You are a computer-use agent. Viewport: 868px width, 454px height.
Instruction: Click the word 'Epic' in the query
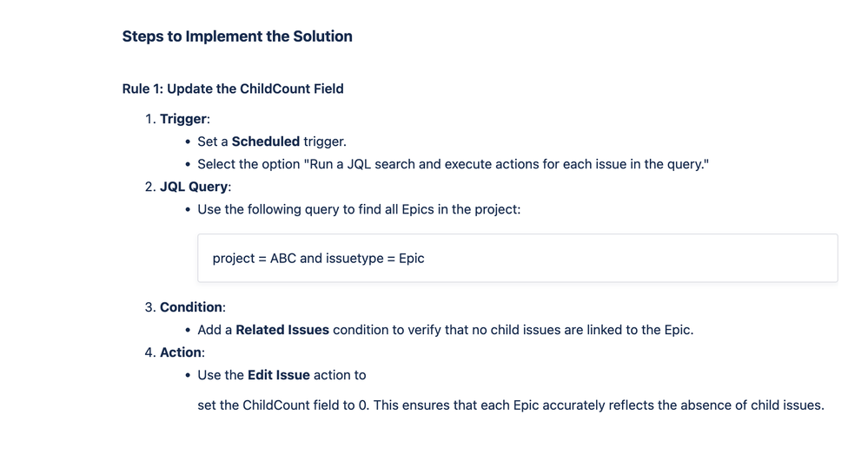coord(411,258)
